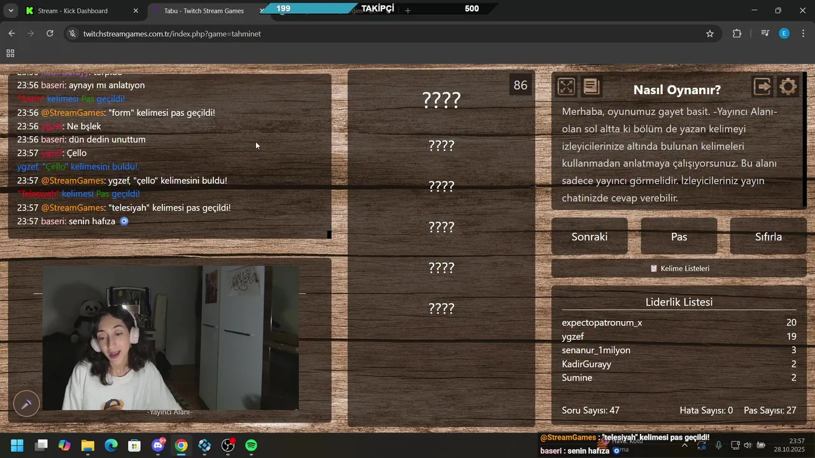Open the blue chain-link app in taskbar

[x=204, y=445]
